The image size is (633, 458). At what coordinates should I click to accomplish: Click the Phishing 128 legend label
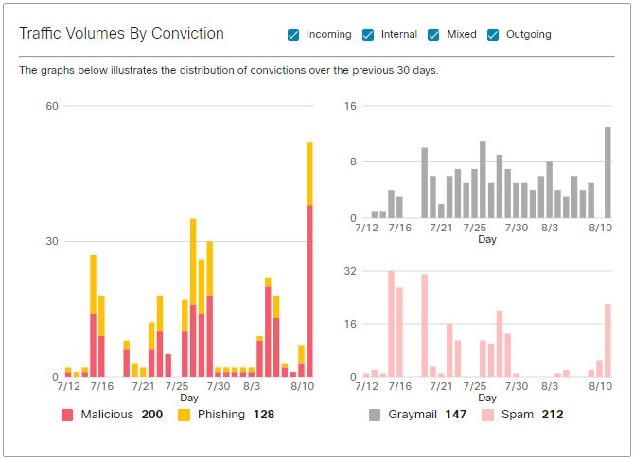pos(236,415)
